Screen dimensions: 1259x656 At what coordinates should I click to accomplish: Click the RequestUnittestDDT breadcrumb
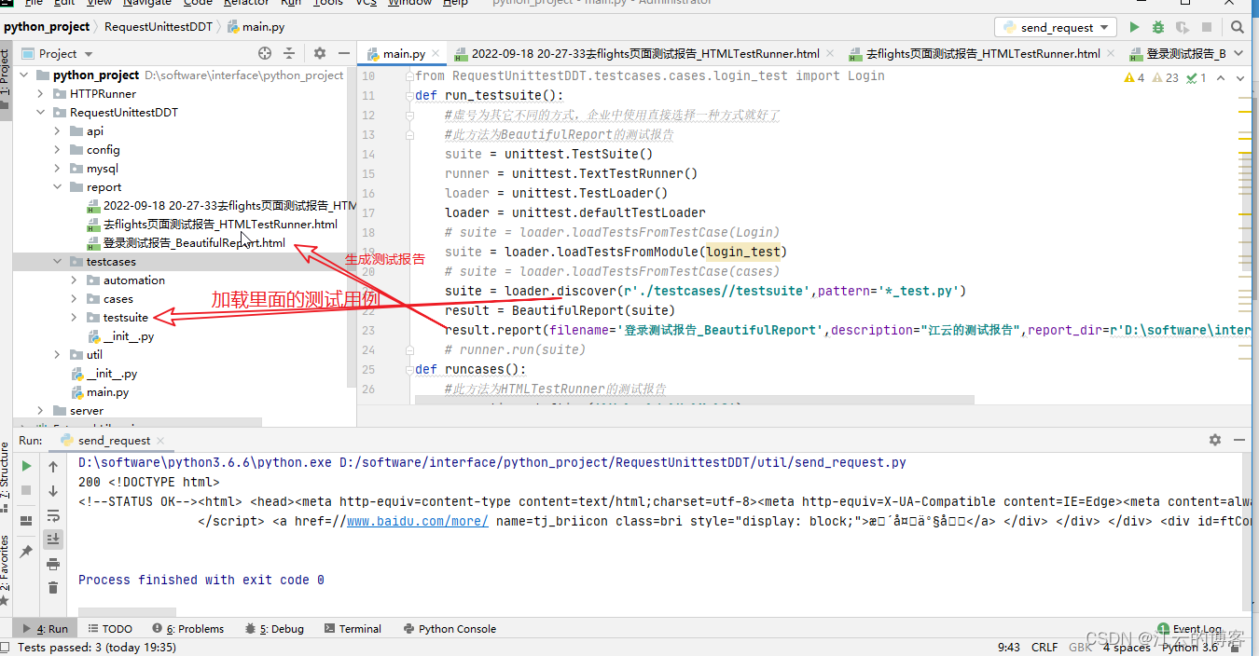point(159,27)
